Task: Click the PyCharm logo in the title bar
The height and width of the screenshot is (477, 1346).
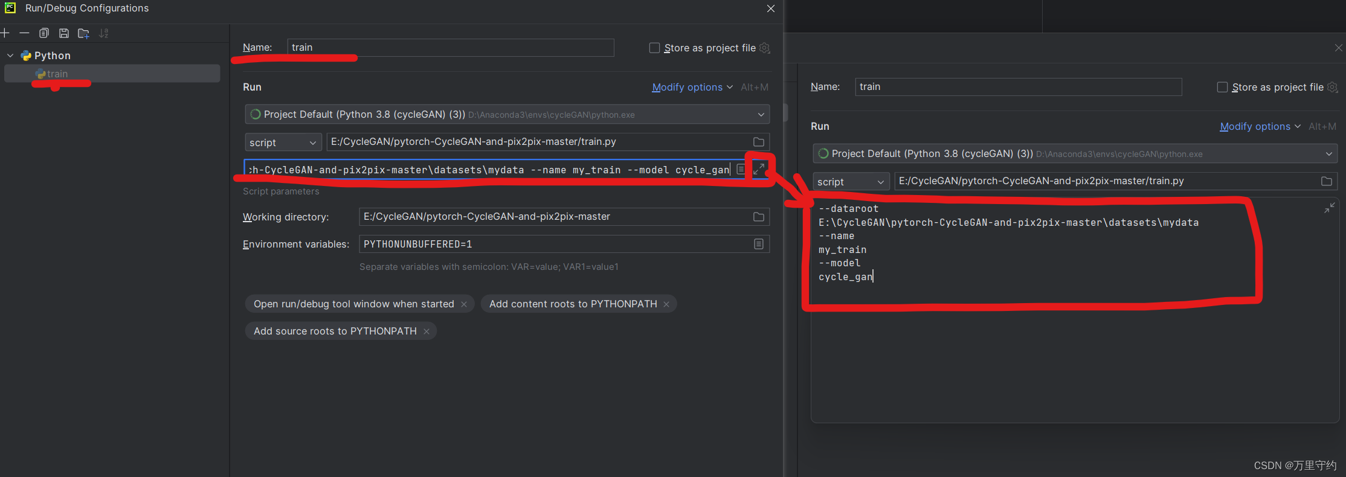Action: coord(10,8)
